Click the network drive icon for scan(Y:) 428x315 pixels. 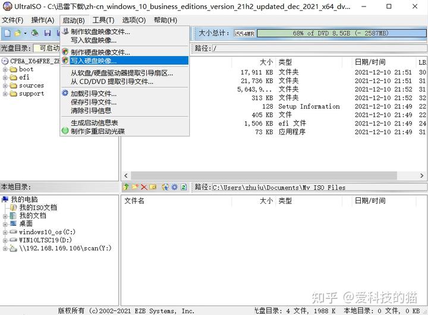(x=13, y=248)
